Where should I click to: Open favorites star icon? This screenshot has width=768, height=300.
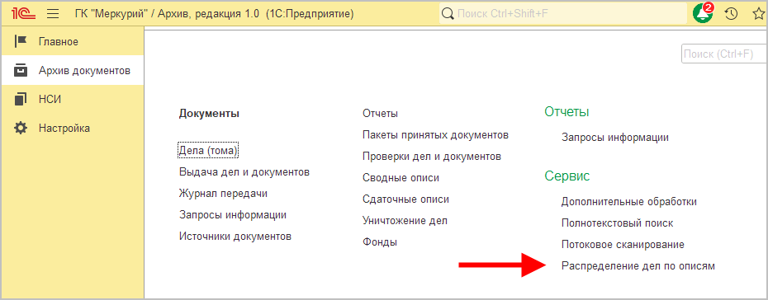[759, 14]
